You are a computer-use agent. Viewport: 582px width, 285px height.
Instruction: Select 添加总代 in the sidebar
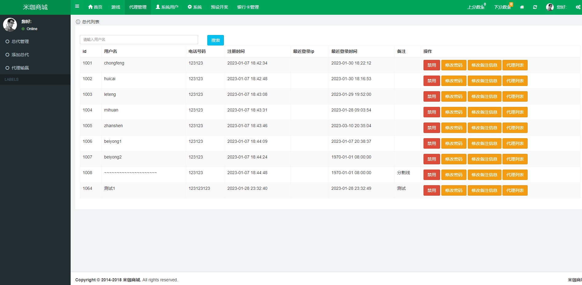click(x=20, y=55)
